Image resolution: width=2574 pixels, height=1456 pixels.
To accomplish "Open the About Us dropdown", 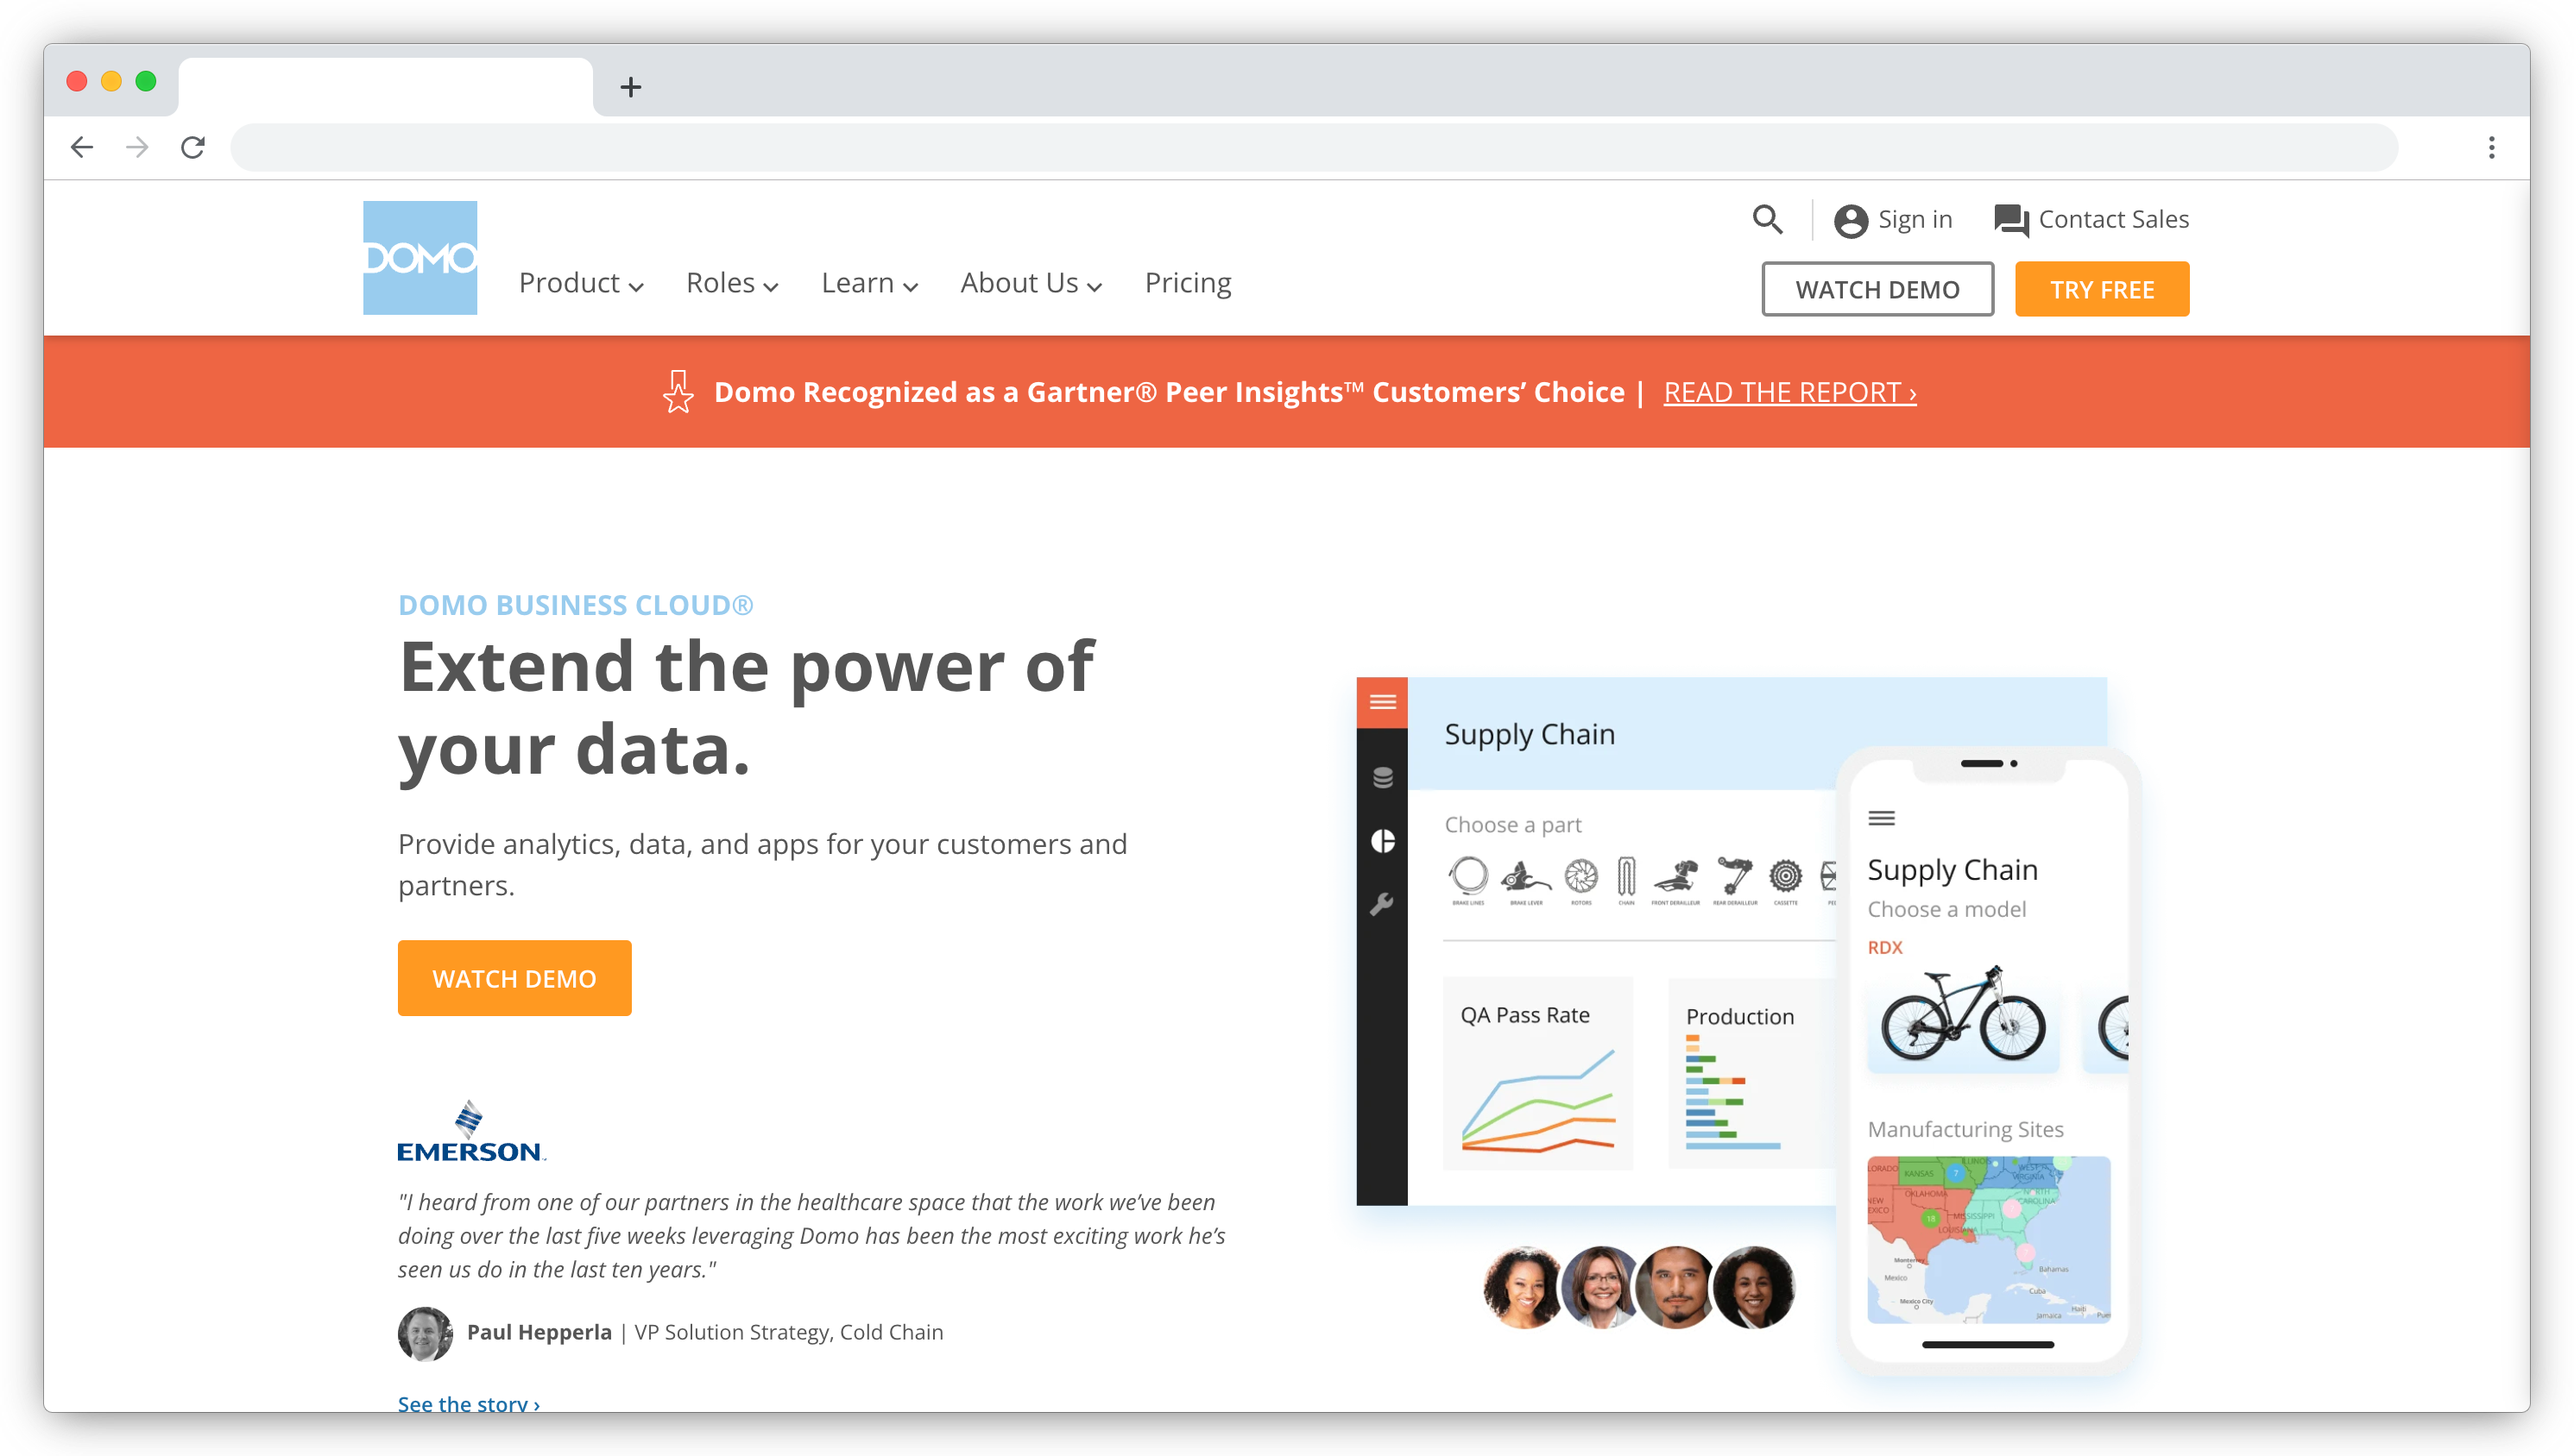I will pyautogui.click(x=1030, y=283).
